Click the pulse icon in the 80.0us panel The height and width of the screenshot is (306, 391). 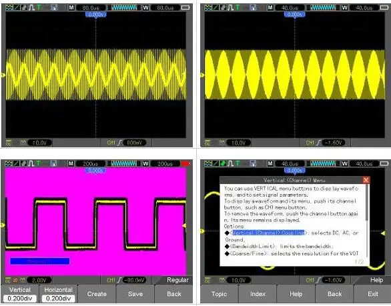point(31,7)
